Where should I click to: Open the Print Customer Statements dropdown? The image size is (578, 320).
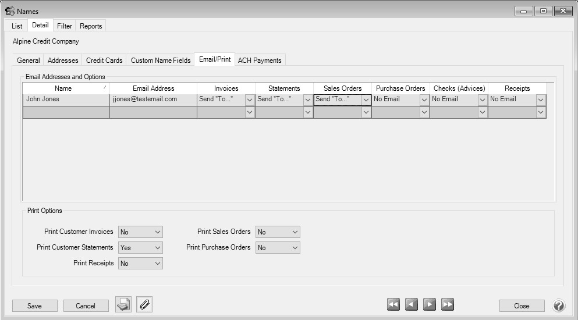(158, 248)
